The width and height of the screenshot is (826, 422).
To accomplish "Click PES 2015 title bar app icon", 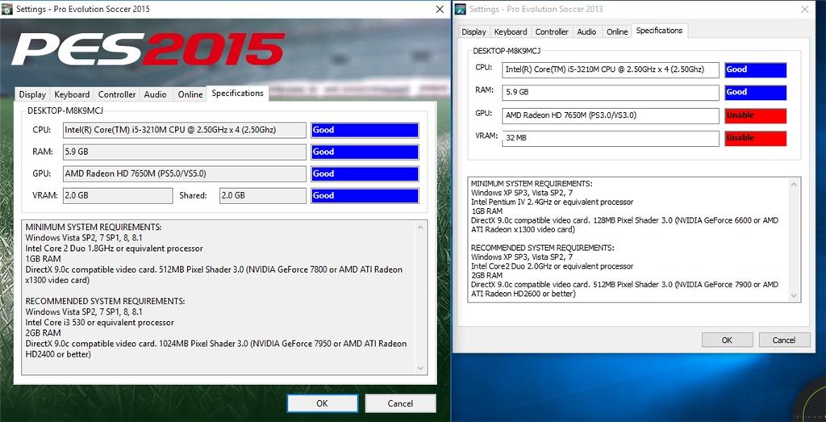I will (x=6, y=9).
